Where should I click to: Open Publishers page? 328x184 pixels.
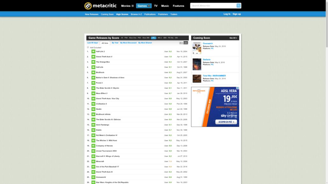[x=163, y=14]
